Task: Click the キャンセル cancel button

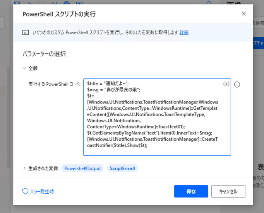Action: tap(228, 191)
